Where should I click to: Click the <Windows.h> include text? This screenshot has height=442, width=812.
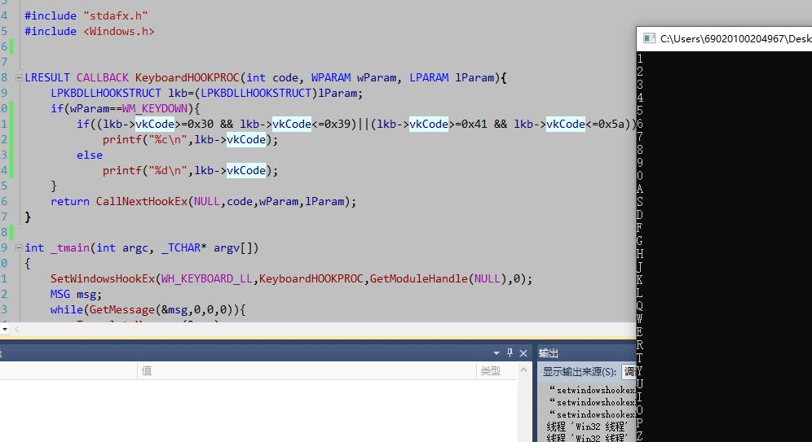[119, 31]
